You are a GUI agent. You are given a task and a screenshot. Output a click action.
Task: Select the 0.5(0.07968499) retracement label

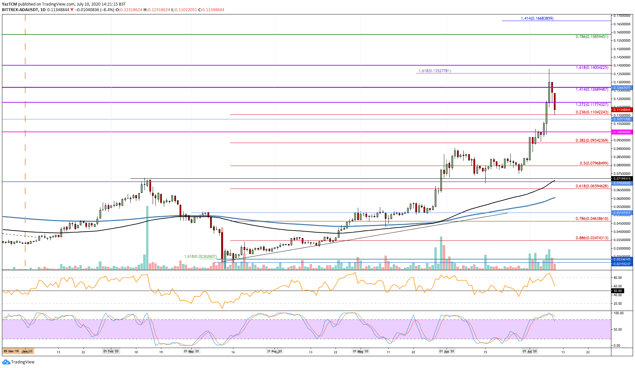[x=594, y=163]
